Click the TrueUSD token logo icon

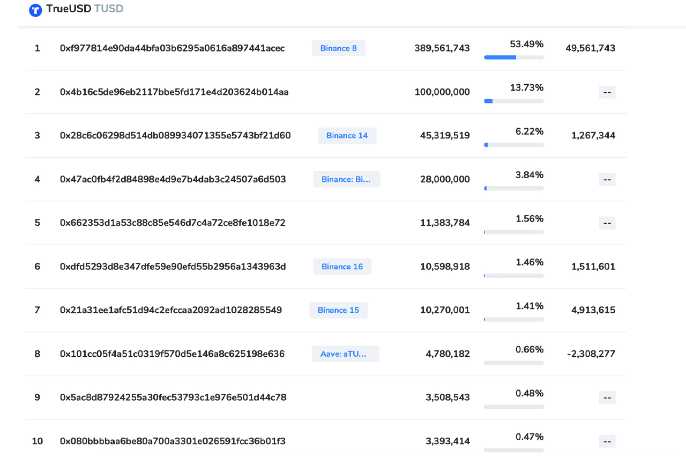(x=35, y=10)
